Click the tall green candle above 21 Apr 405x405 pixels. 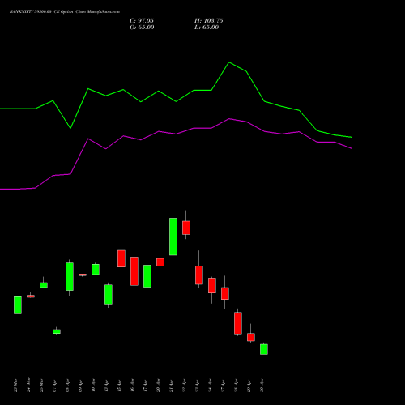(x=173, y=237)
